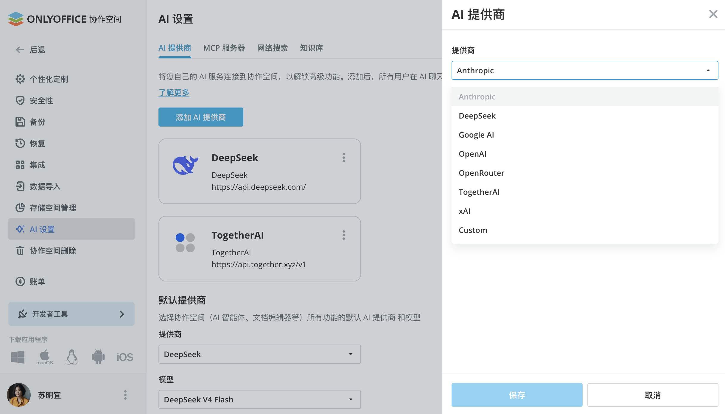The image size is (725, 414).
Task: Choose xAI from the provider list
Action: [x=585, y=211]
